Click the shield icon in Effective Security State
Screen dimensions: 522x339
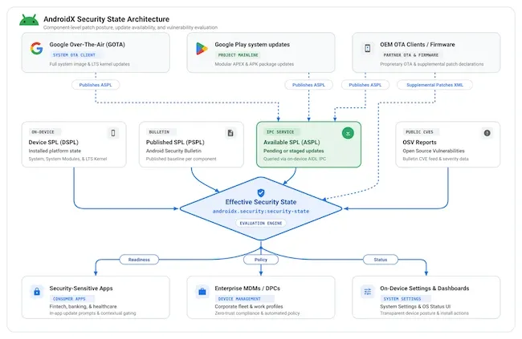(x=261, y=193)
